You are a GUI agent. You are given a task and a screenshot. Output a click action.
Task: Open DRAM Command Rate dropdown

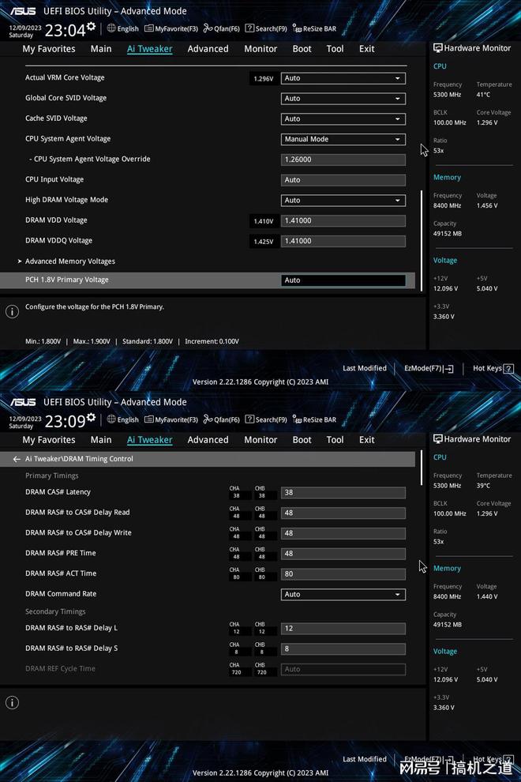[x=343, y=595]
